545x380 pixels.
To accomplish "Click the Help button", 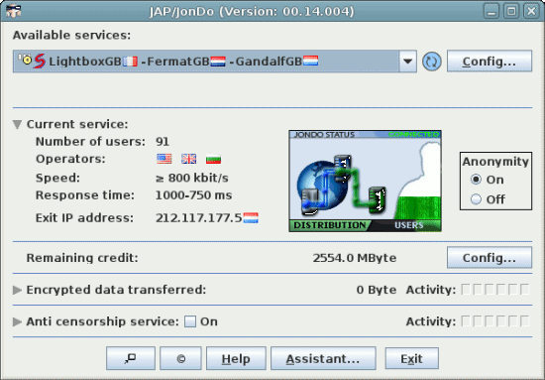I will [236, 358].
